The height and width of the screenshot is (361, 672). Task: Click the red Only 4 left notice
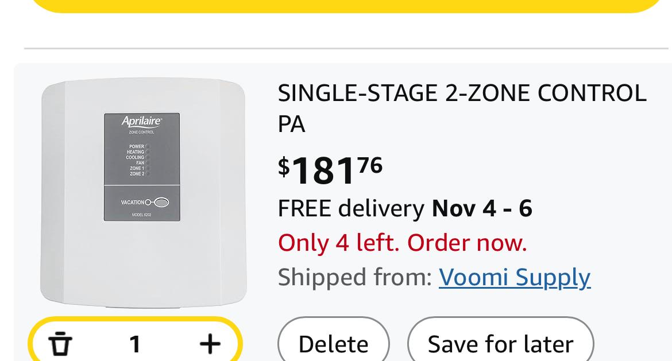(402, 243)
